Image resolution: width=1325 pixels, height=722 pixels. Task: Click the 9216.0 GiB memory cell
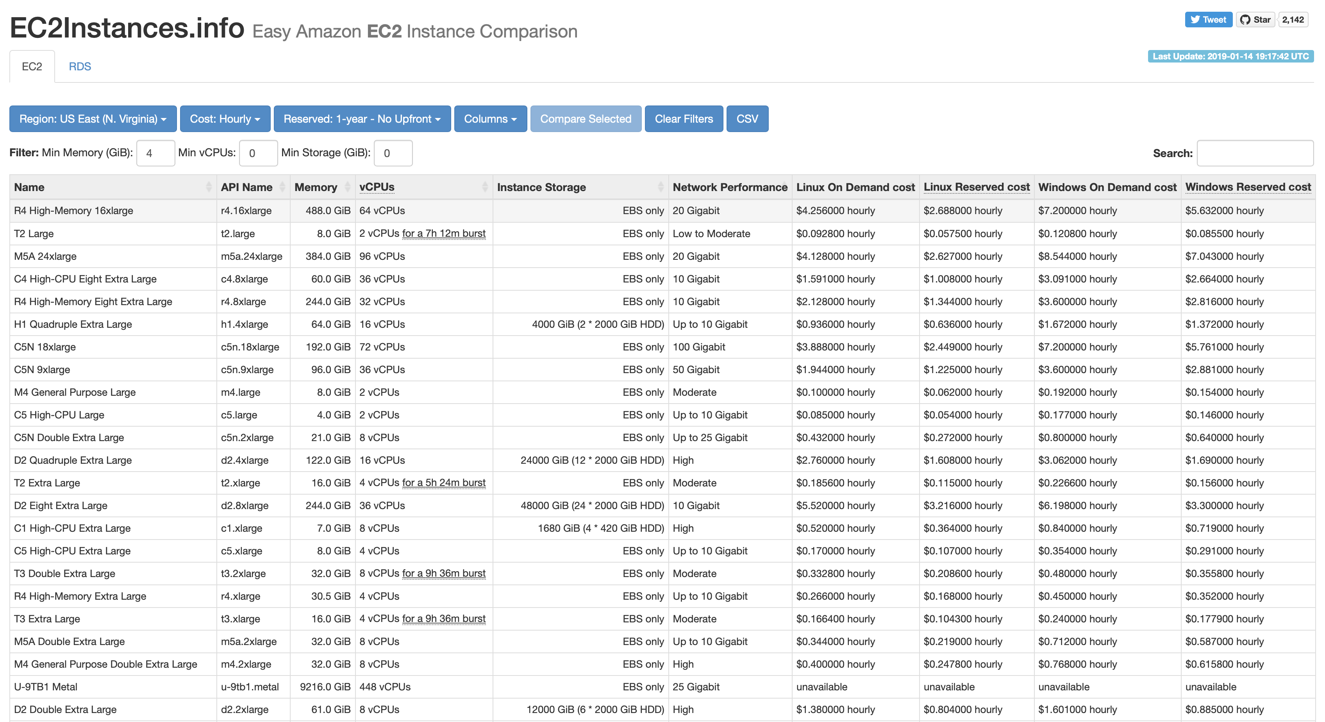(x=323, y=686)
